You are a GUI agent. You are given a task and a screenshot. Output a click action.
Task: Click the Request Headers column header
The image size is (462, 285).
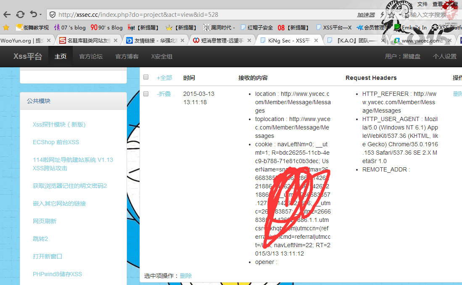point(371,78)
